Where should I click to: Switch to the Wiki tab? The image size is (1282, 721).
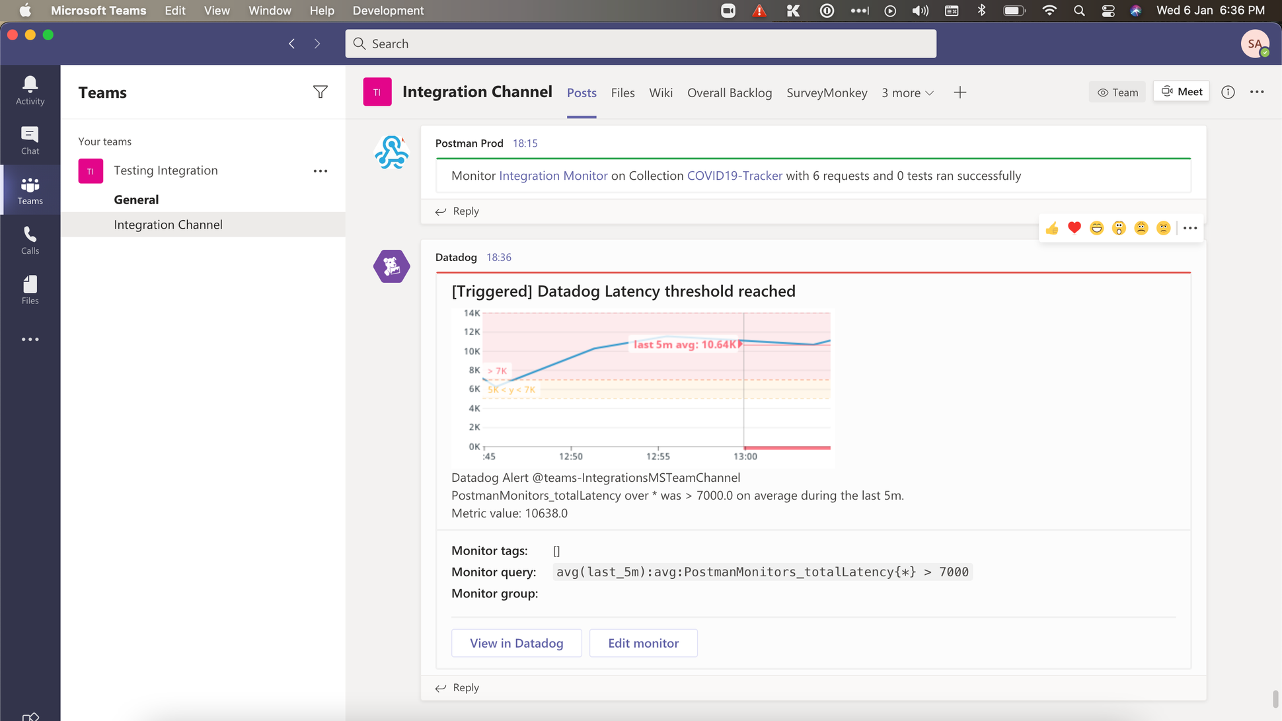click(x=660, y=93)
